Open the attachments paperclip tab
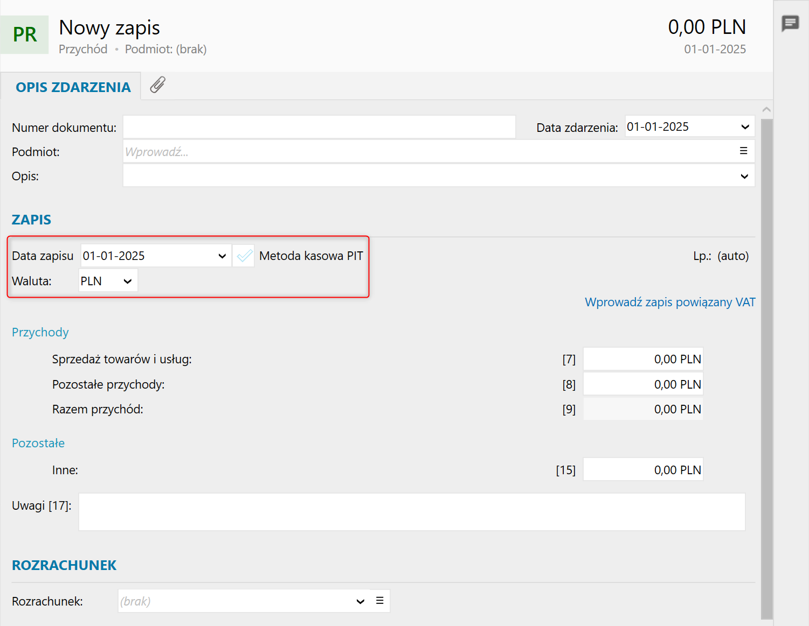 [157, 85]
